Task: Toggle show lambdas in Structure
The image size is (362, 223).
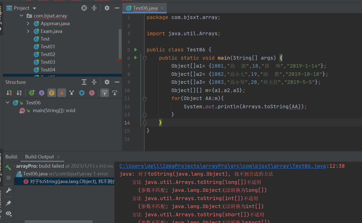Action: [x=92, y=93]
